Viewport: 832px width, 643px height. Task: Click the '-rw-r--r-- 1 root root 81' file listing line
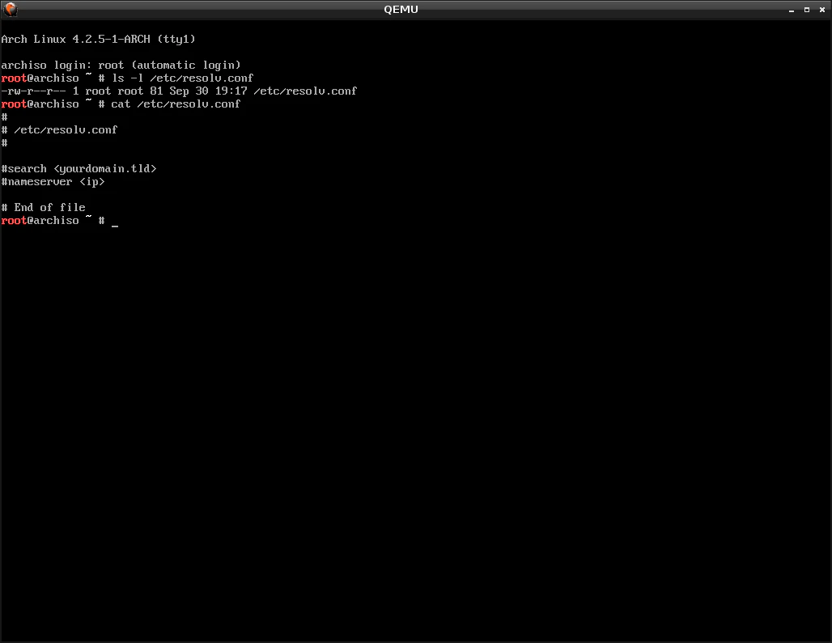click(x=179, y=91)
